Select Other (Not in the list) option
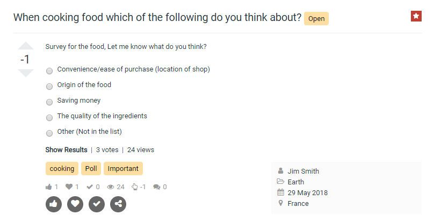This screenshot has height=222, width=434. [x=49, y=133]
